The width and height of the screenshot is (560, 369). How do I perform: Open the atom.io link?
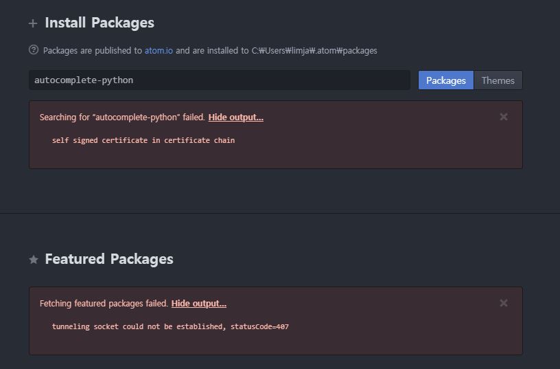(159, 51)
